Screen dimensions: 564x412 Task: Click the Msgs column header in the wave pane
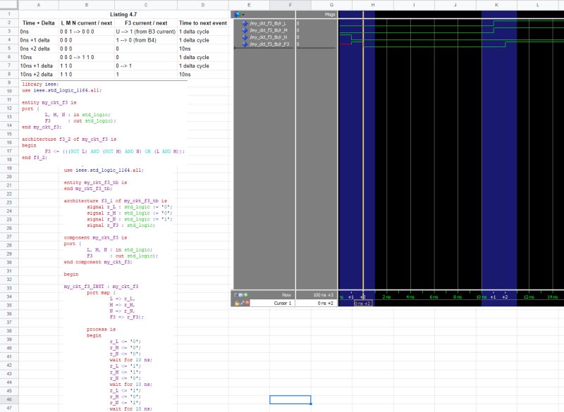point(329,13)
